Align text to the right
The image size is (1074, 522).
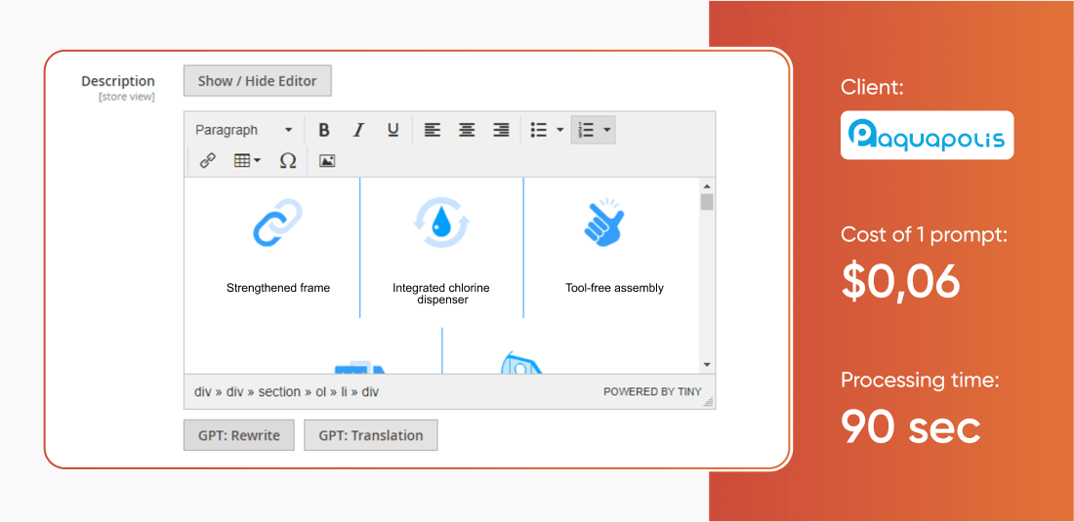point(501,130)
